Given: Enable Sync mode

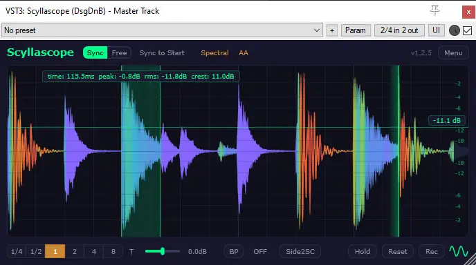Looking at the screenshot, I should [95, 52].
